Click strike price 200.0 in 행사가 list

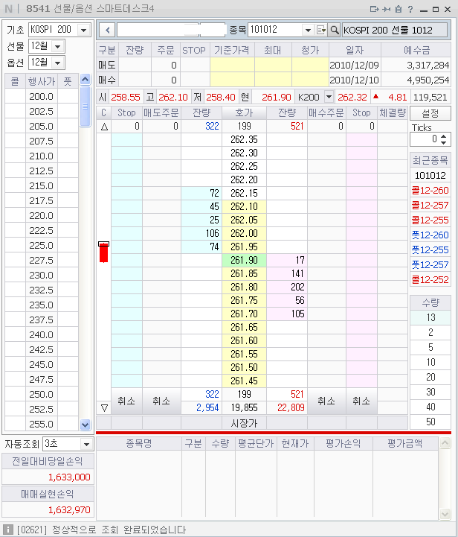(42, 97)
